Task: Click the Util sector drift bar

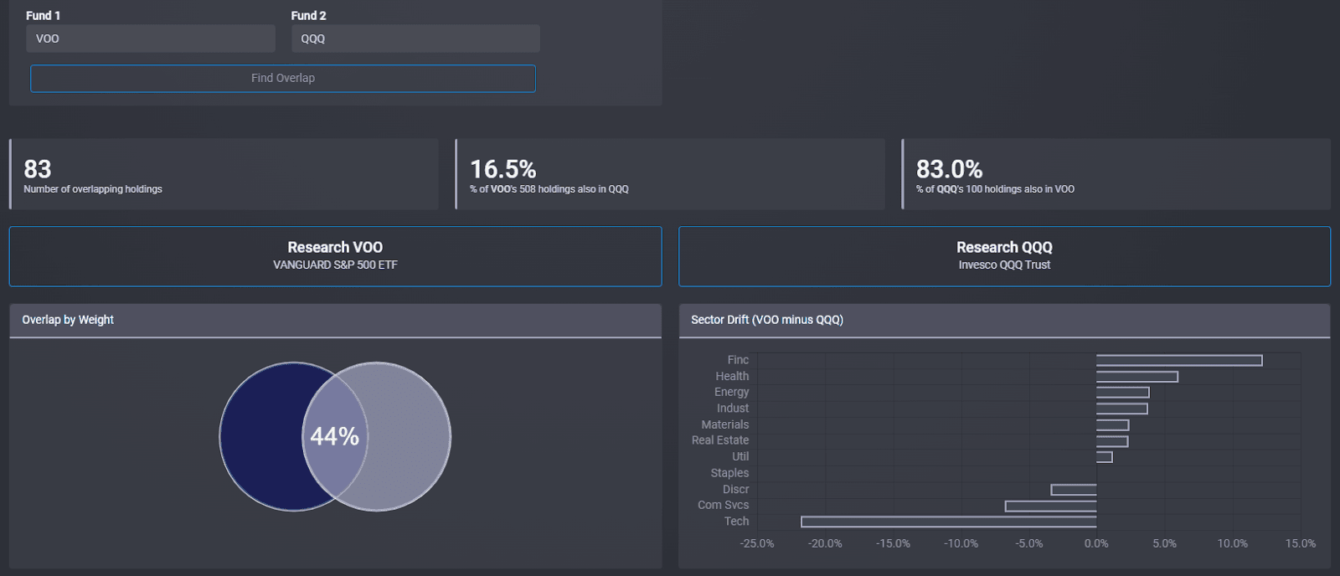Action: point(1104,457)
